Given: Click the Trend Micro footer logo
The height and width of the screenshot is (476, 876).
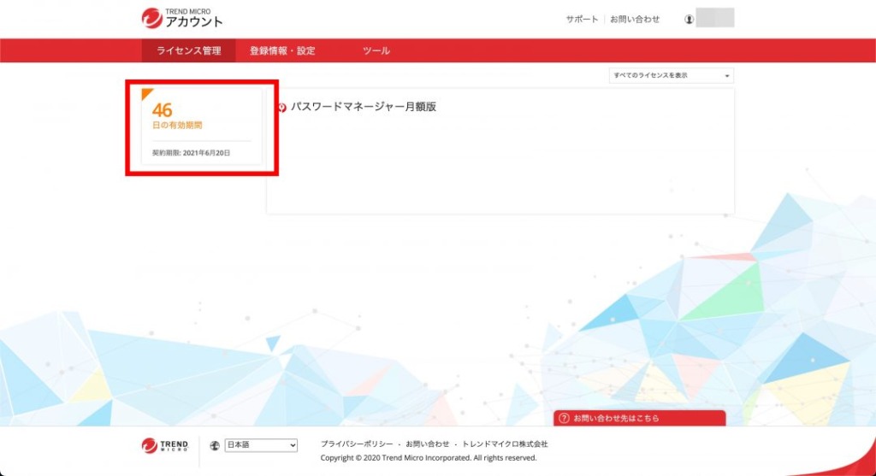Looking at the screenshot, I should [x=165, y=445].
